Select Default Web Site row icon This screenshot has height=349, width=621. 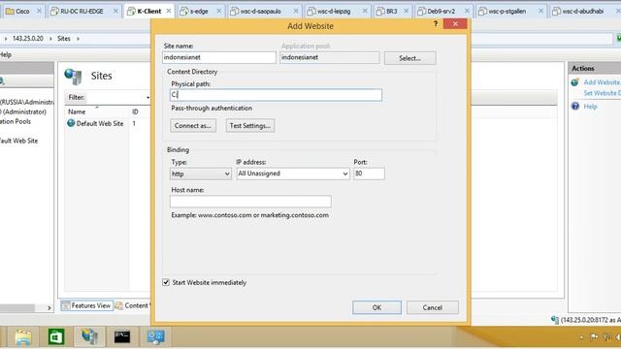click(x=71, y=123)
